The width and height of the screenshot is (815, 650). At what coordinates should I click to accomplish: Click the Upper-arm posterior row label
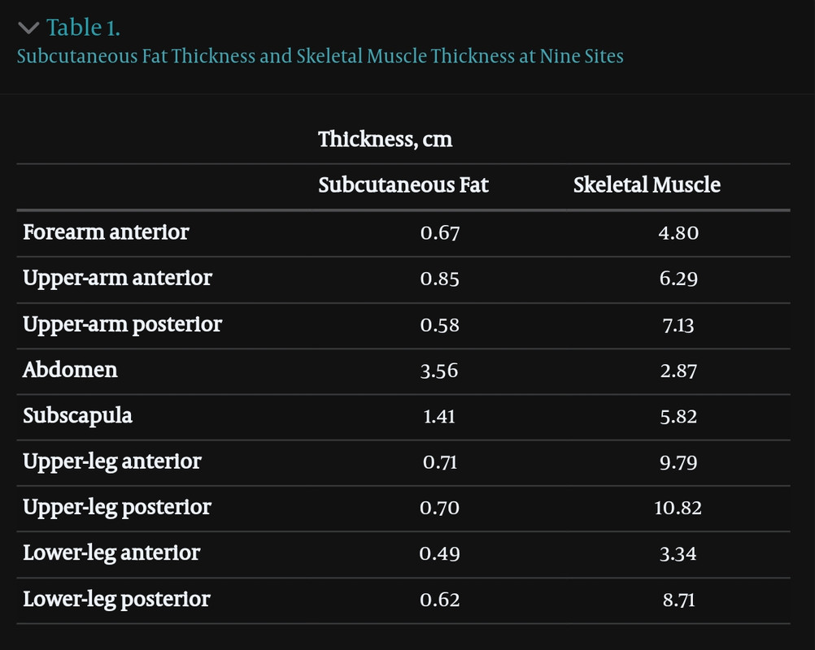point(123,324)
